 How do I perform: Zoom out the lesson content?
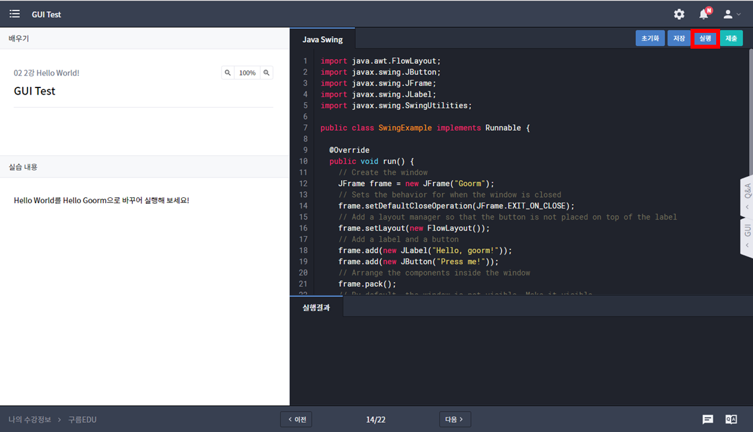[228, 72]
